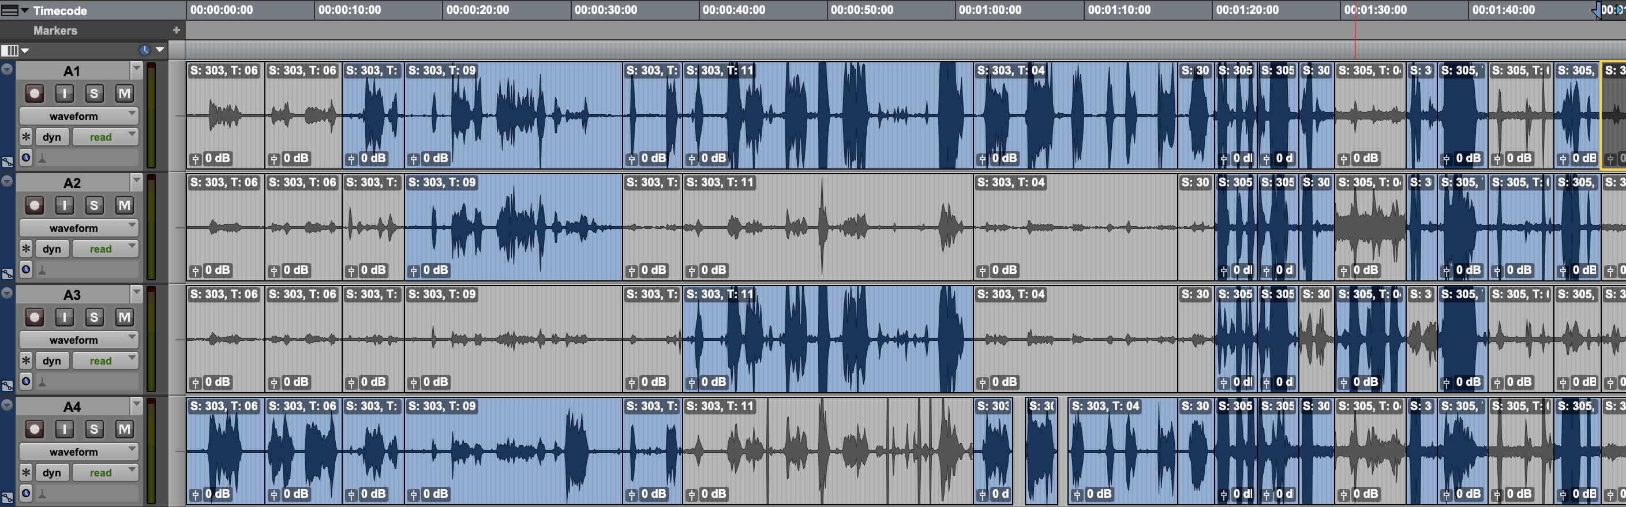1626x507 pixels.
Task: Open the timebase clock selector on A1
Action: [x=26, y=157]
